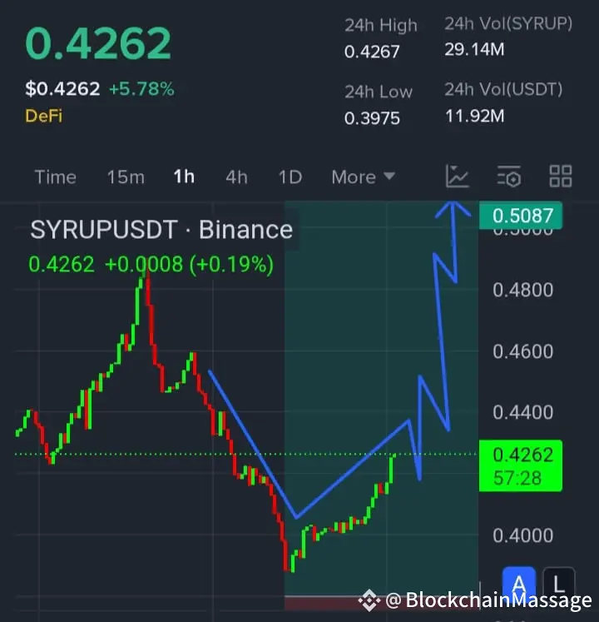Click the current price 0.4262 countdown label

click(521, 465)
